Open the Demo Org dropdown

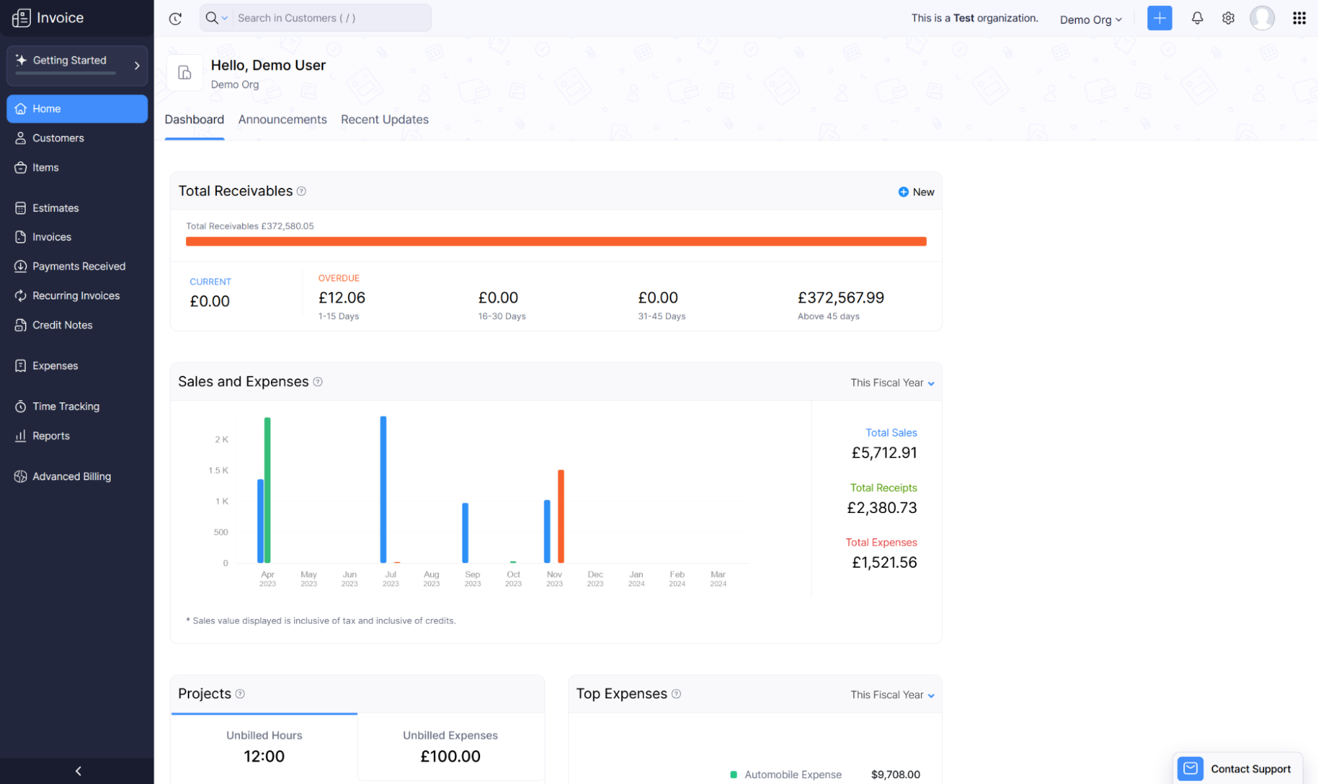pos(1090,18)
